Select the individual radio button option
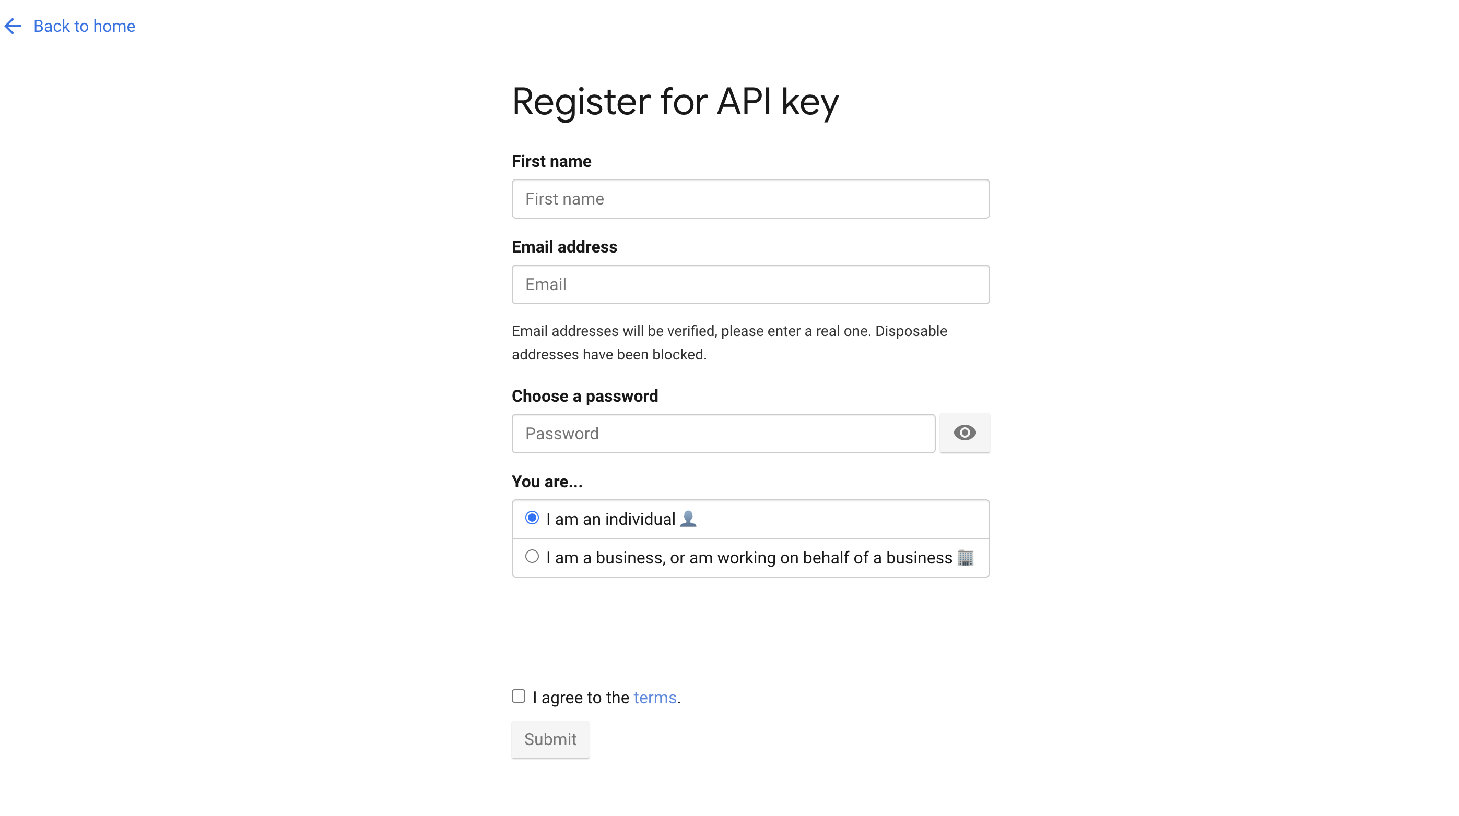1459x816 pixels. [532, 518]
